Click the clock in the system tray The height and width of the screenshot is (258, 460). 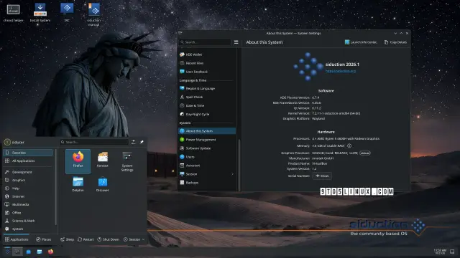[440, 252]
